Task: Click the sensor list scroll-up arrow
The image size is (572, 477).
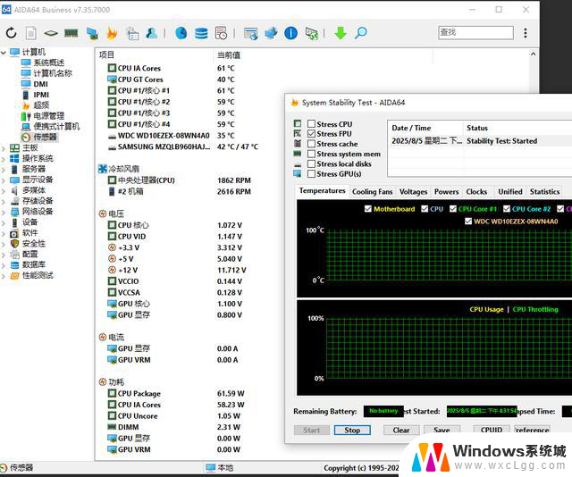Action: click(x=533, y=54)
